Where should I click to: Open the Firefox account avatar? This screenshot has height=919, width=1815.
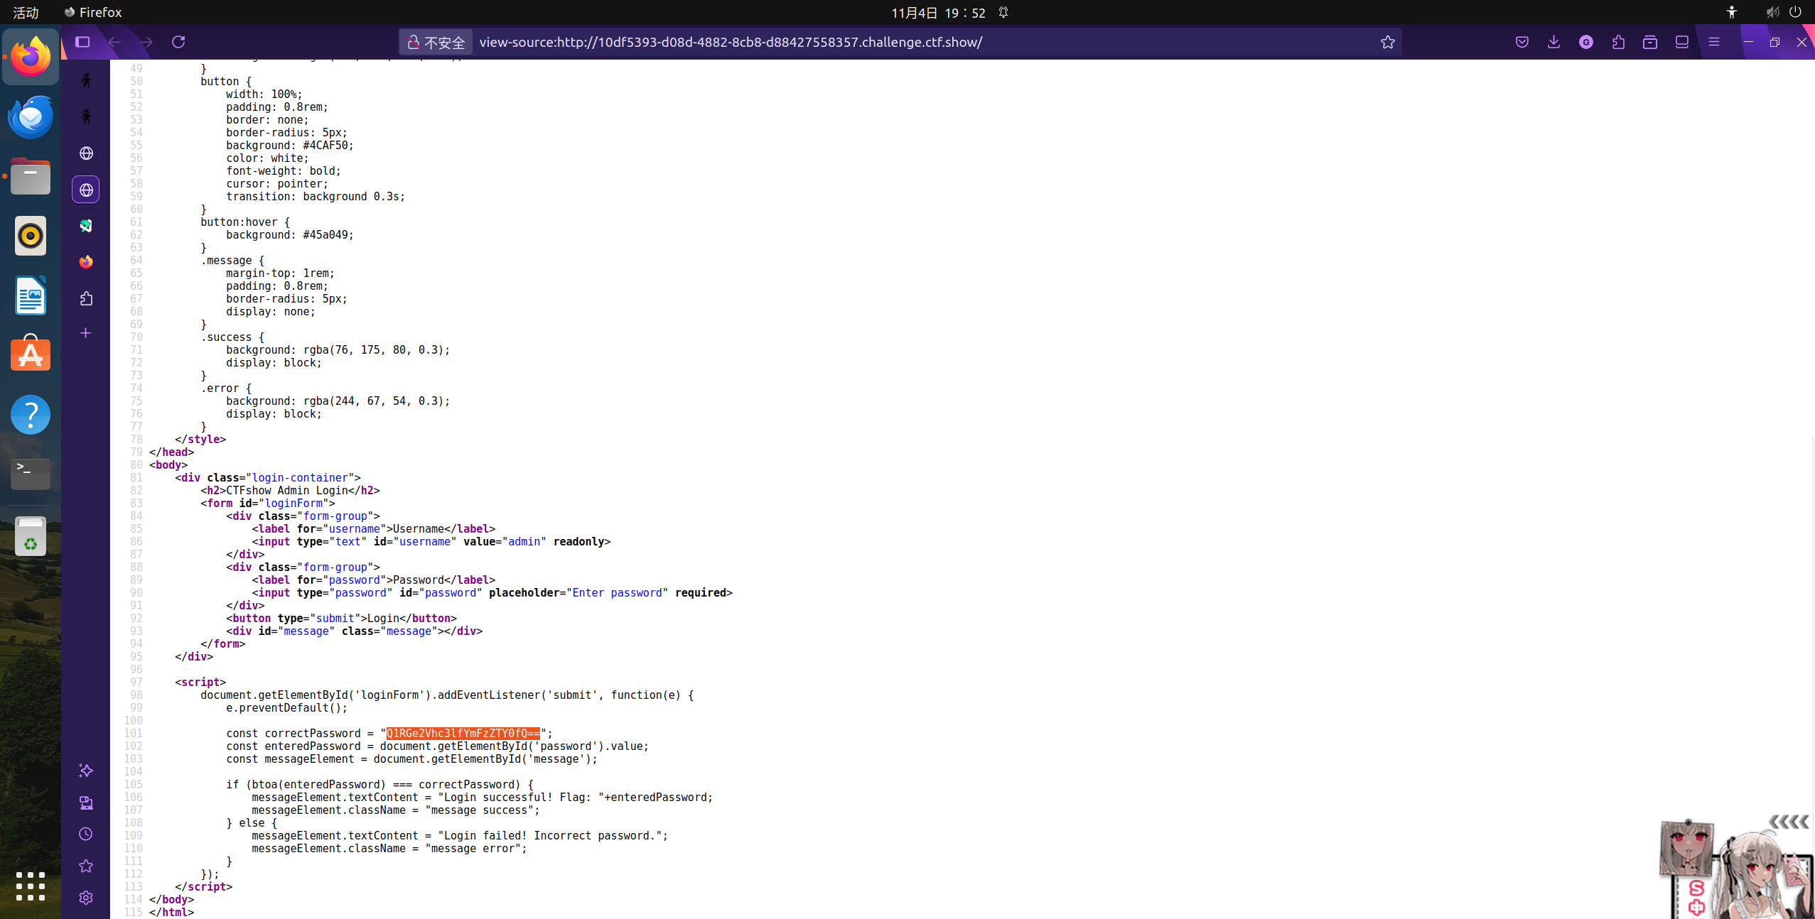pos(1585,42)
